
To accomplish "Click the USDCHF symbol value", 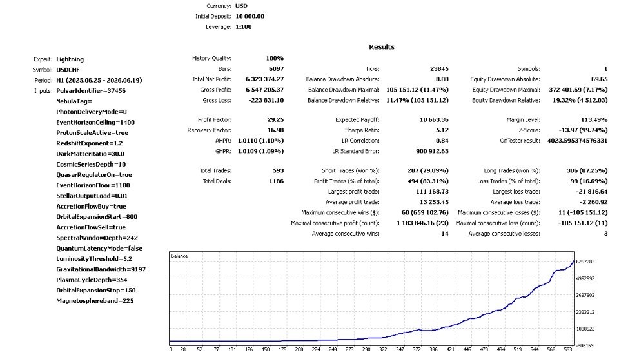I will pos(68,70).
